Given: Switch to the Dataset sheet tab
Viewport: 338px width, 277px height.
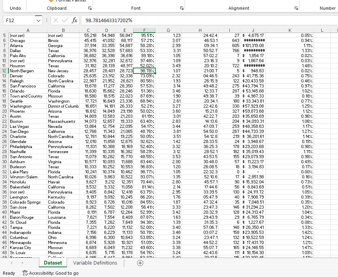Looking at the screenshot, I should pyautogui.click(x=53, y=263).
